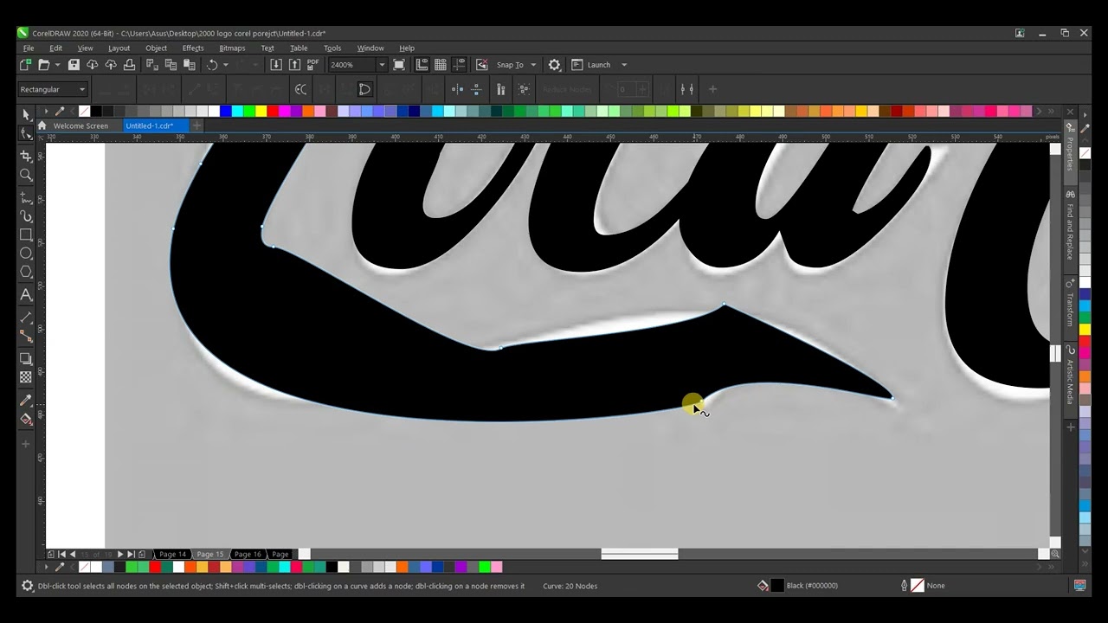Select the Artistic Media tool
1108x623 pixels.
pyautogui.click(x=26, y=216)
